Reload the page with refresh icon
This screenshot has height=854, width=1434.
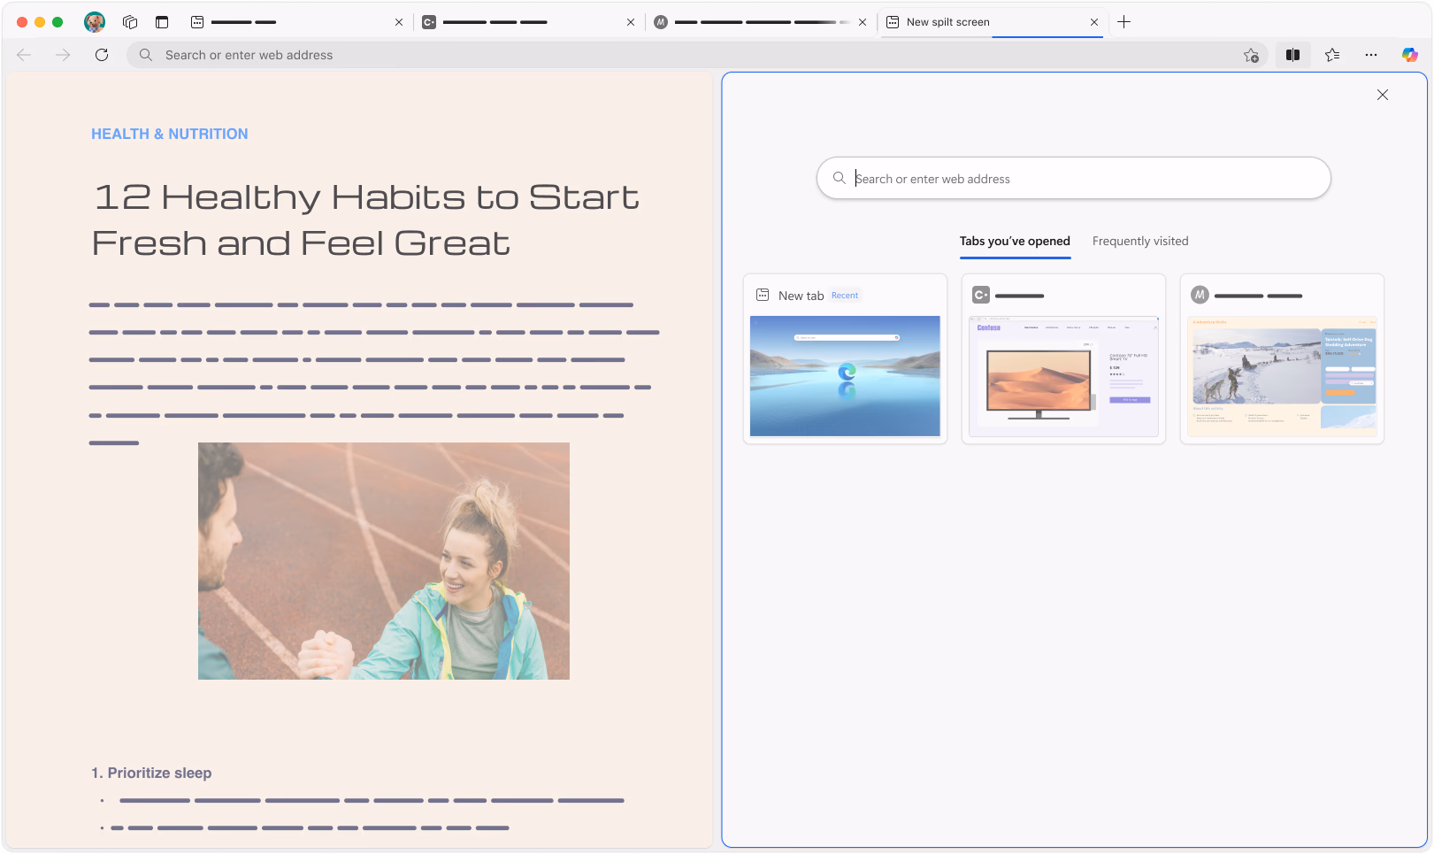[102, 55]
